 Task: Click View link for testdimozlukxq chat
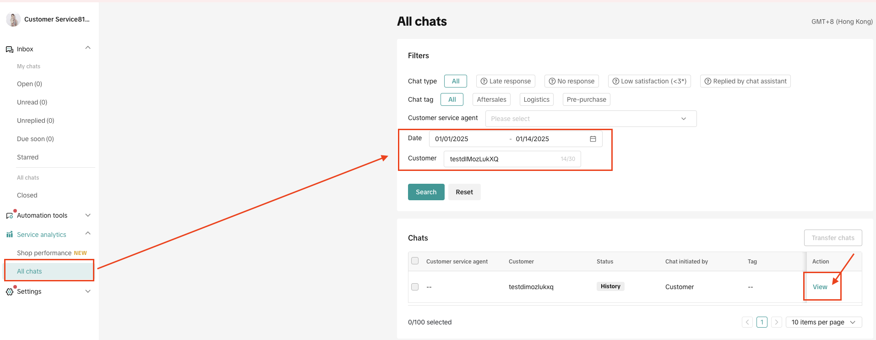pyautogui.click(x=820, y=287)
